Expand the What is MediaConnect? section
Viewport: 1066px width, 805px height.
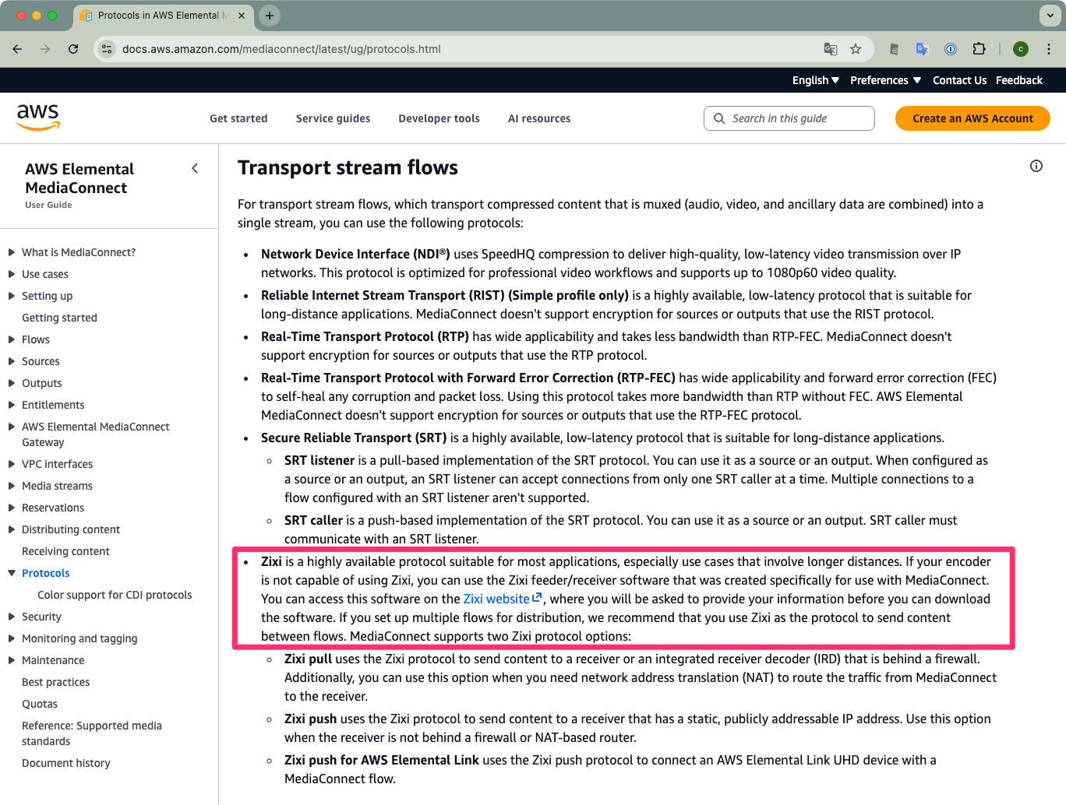[12, 252]
